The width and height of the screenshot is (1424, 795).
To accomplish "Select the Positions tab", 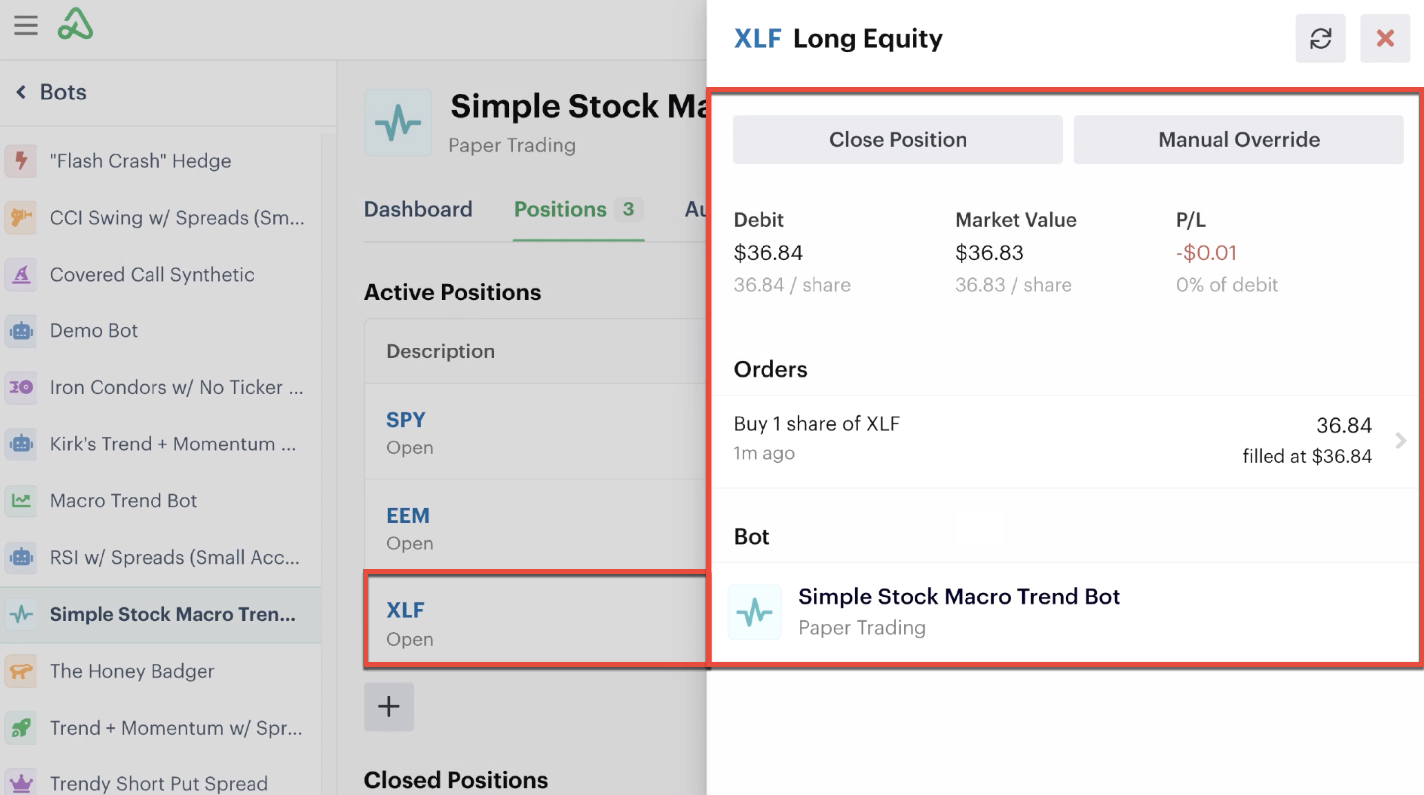I will [x=578, y=209].
